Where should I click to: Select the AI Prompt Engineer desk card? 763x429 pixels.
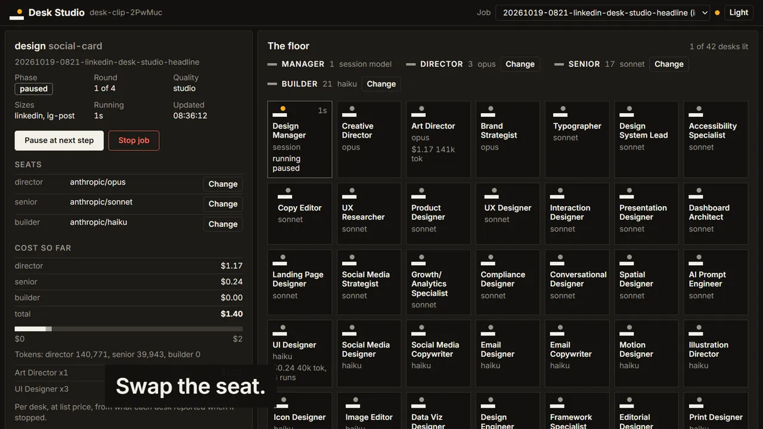coord(716,282)
